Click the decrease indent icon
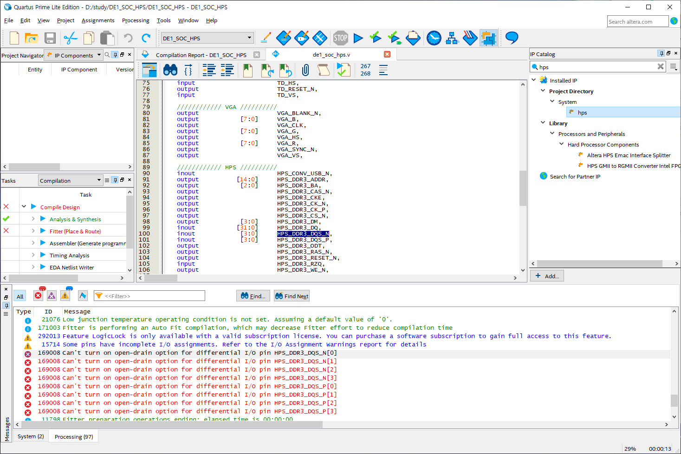 [227, 70]
